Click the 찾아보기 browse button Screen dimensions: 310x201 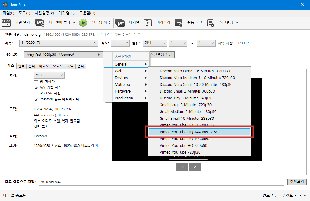[297, 182]
